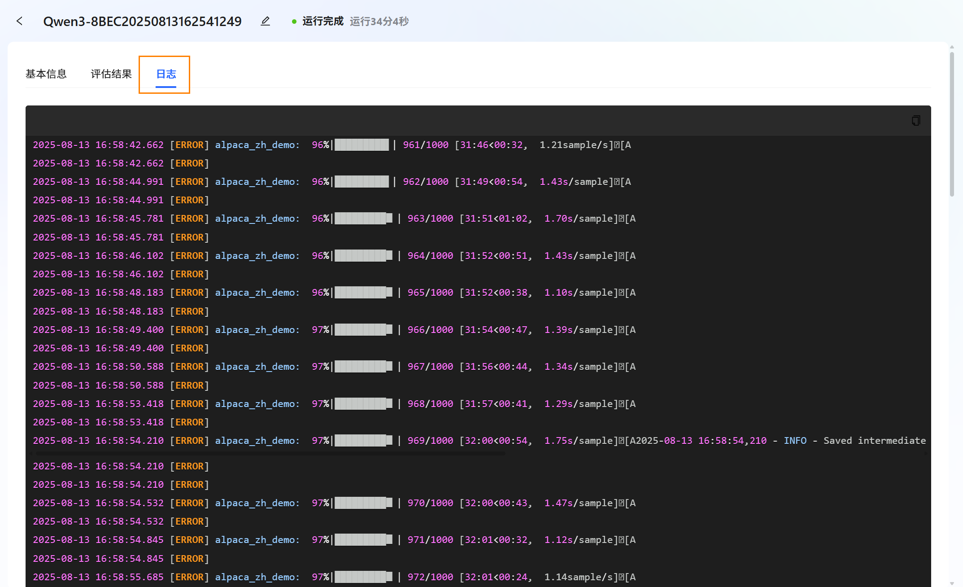Click the page scrollbar's up arrow
This screenshot has height=587, width=963.
(952, 47)
